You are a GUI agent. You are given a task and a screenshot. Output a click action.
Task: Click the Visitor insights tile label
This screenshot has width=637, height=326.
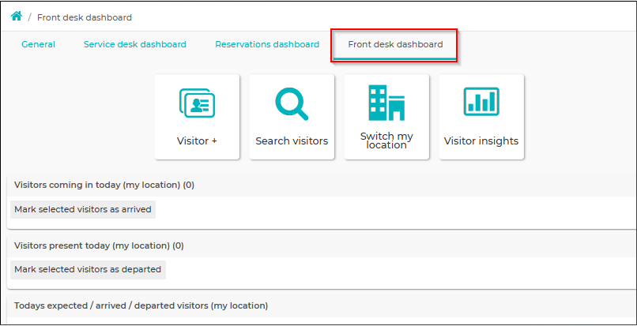481,141
